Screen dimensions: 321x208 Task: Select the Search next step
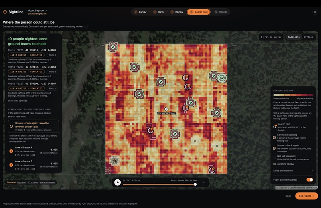point(199,12)
